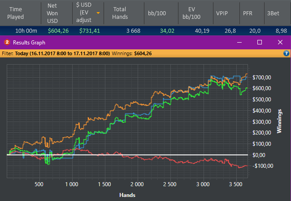
Task: Click the Results Graph app logo icon
Action: (x=7, y=42)
